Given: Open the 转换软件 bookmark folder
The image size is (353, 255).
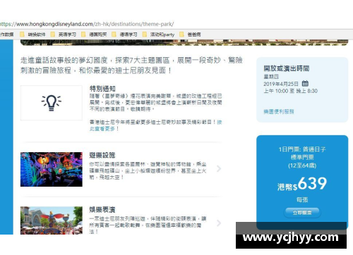Looking at the screenshot, I should pyautogui.click(x=32, y=35).
